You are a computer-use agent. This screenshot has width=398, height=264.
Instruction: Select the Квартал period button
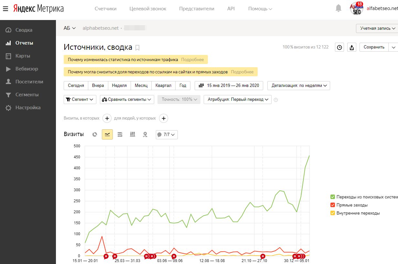click(163, 86)
